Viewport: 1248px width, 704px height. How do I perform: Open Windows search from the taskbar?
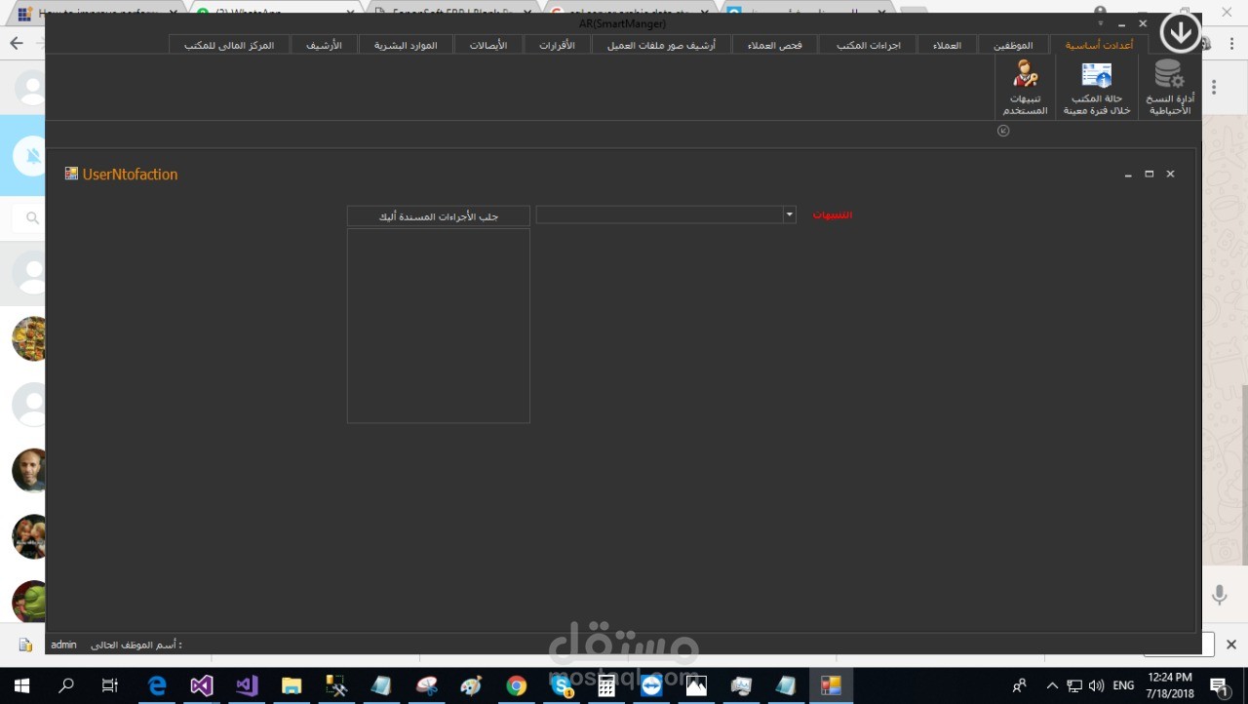66,685
